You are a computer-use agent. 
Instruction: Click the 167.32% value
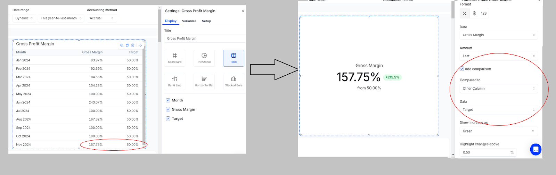tap(96, 119)
